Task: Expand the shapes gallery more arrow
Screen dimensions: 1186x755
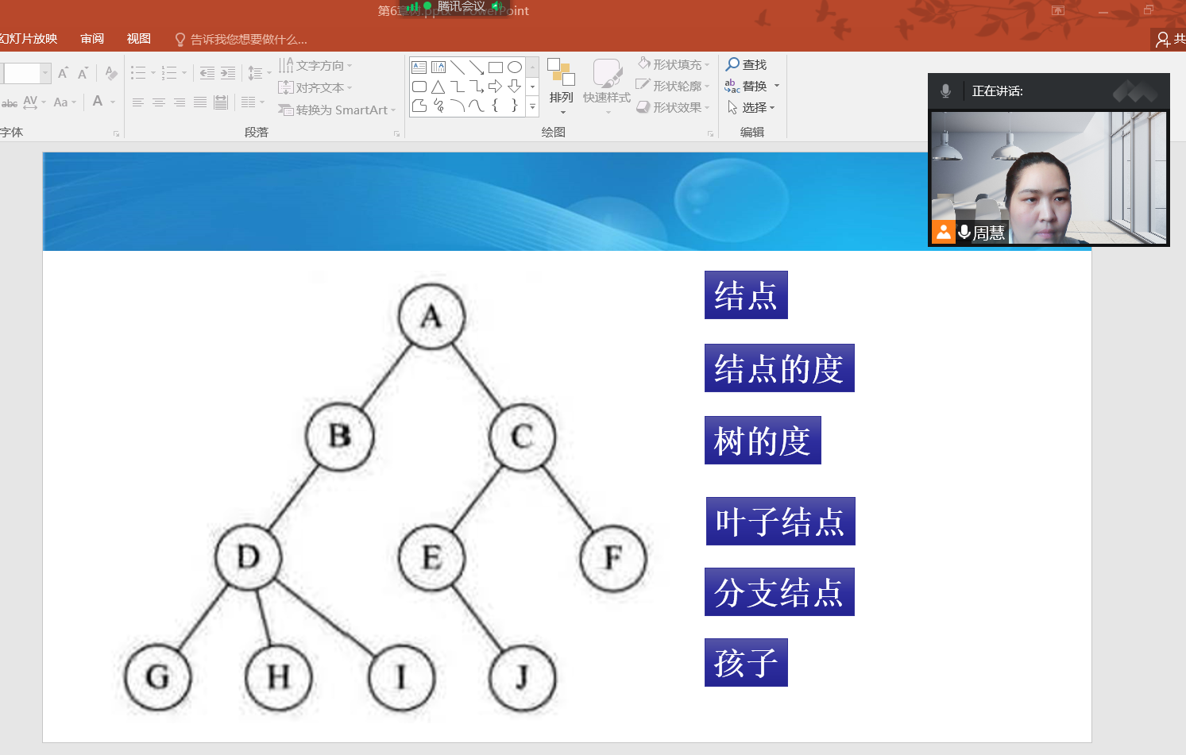Action: point(533,106)
